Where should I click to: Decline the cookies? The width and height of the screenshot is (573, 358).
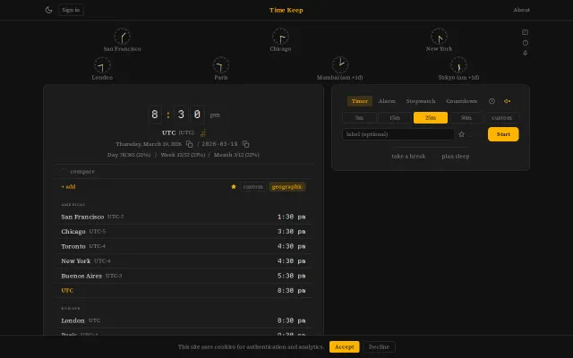(x=379, y=346)
